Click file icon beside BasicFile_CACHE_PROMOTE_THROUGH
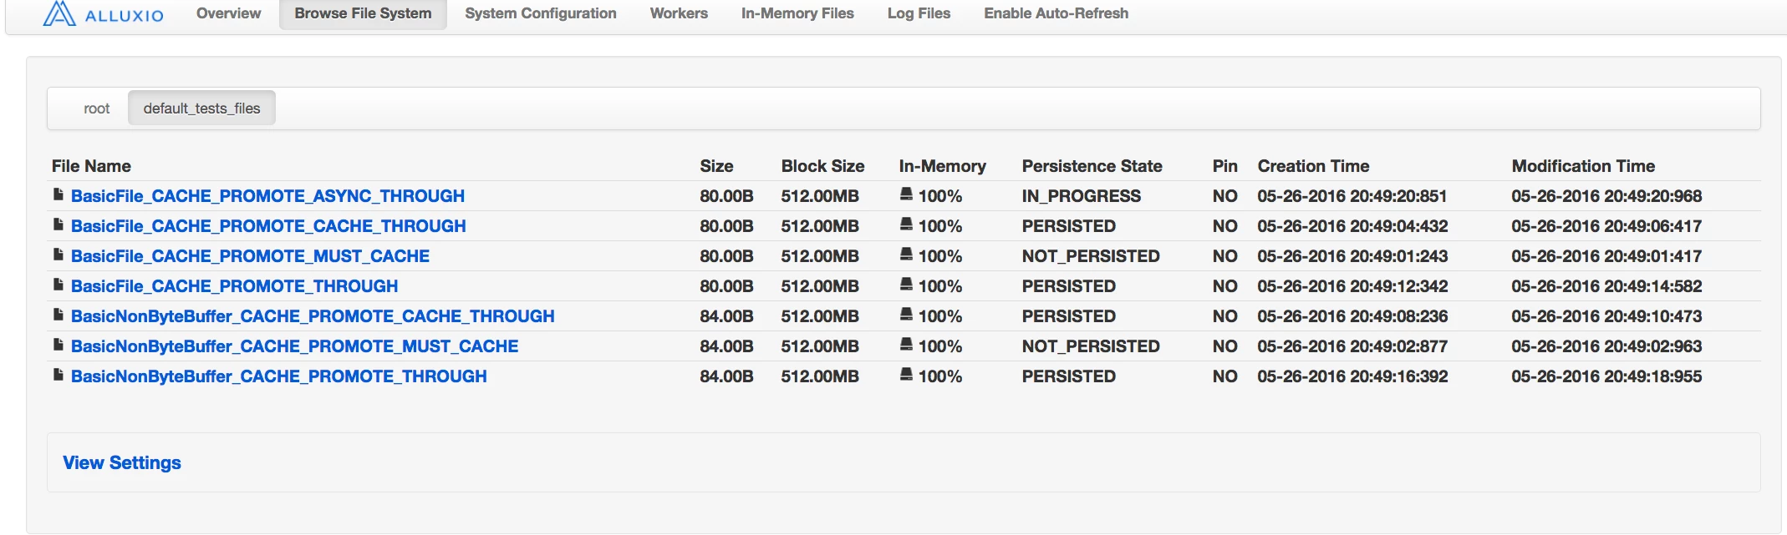The image size is (1787, 535). click(x=59, y=285)
